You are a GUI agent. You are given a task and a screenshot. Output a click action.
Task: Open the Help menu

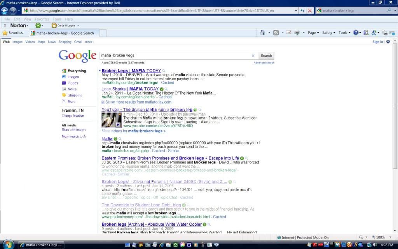coord(69,19)
